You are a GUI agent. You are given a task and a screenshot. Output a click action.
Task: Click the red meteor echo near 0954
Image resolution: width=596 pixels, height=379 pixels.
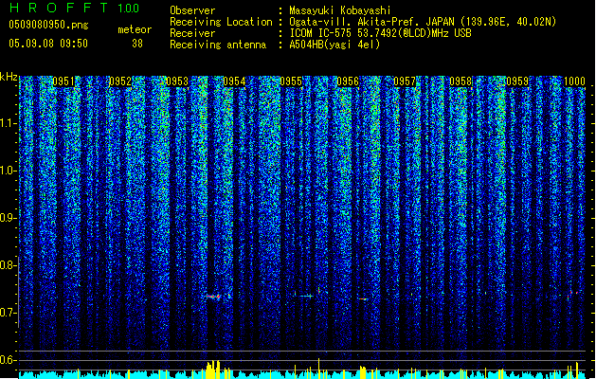click(x=215, y=297)
